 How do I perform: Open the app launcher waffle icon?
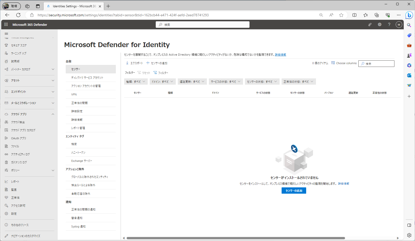coord(6,25)
